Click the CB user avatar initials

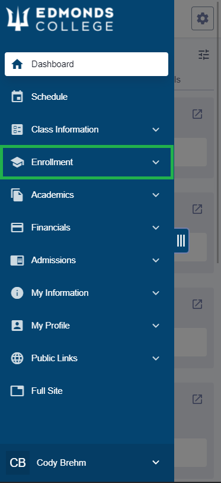tap(18, 463)
